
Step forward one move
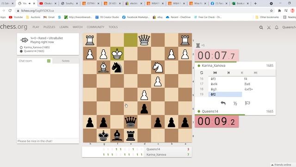point(242,73)
